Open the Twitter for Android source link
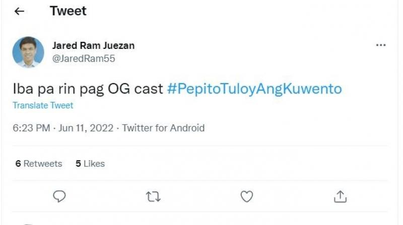This screenshot has width=403, height=225. click(x=163, y=128)
